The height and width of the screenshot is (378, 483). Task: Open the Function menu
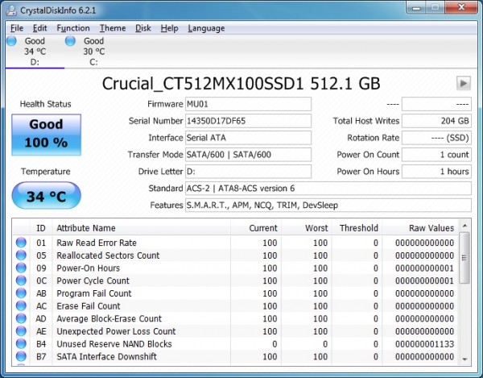click(x=73, y=28)
